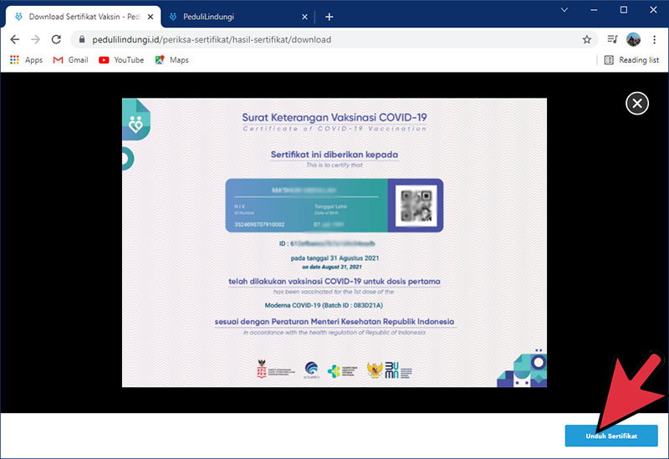Screen dimensions: 669x459
Task: Close the certificate preview with X icon
Action: pyautogui.click(x=637, y=103)
